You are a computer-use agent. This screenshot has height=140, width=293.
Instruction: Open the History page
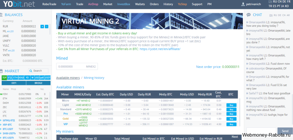[x=168, y=4]
